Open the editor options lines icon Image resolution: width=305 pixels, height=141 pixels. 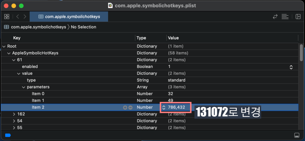(285, 17)
